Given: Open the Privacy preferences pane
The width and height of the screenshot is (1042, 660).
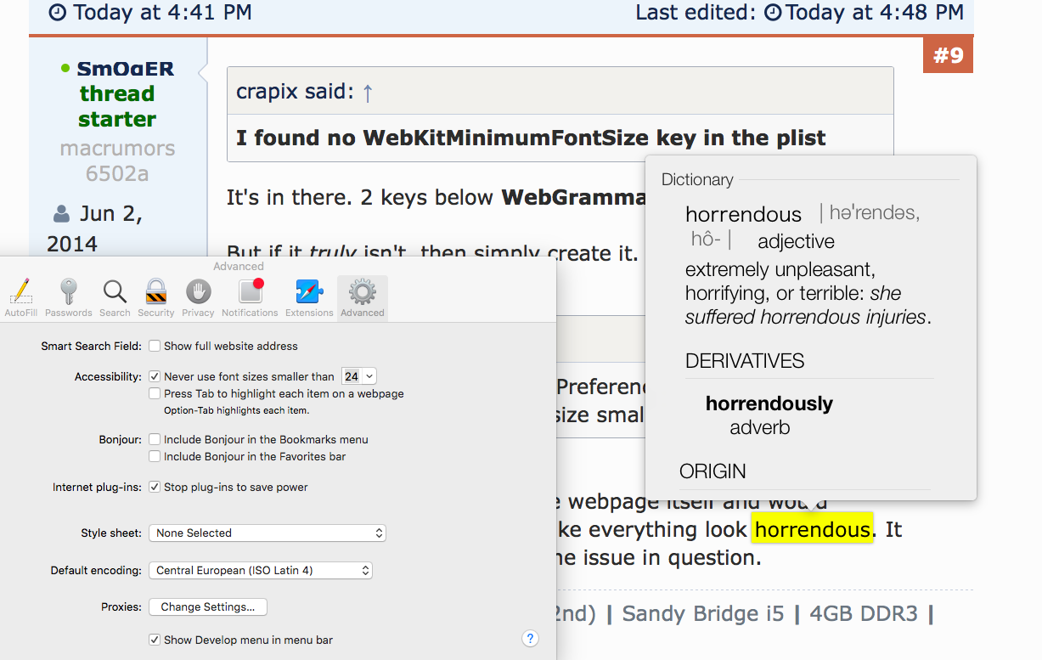Looking at the screenshot, I should pyautogui.click(x=198, y=297).
